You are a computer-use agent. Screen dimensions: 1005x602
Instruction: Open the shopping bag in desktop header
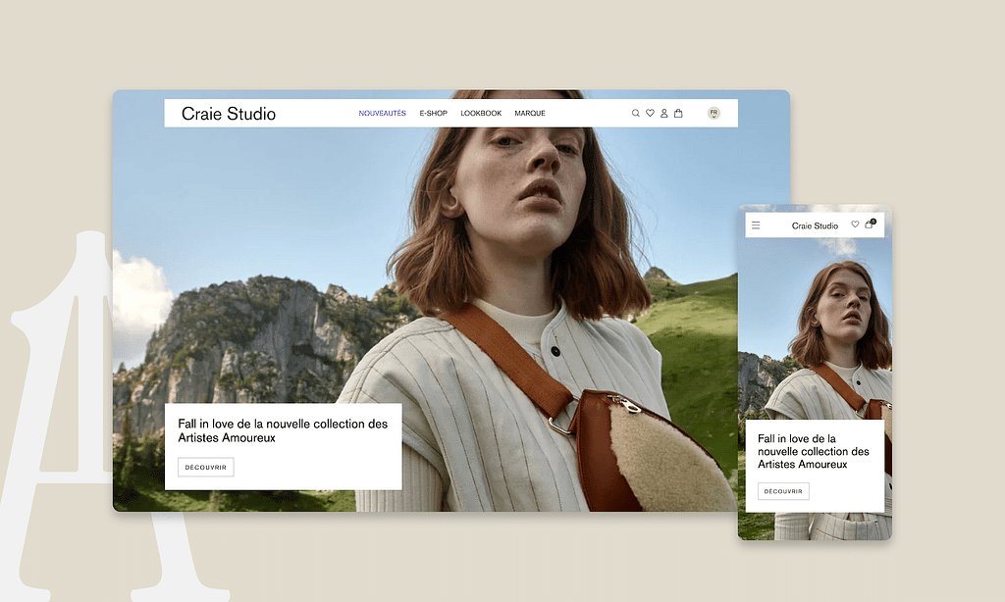point(678,114)
